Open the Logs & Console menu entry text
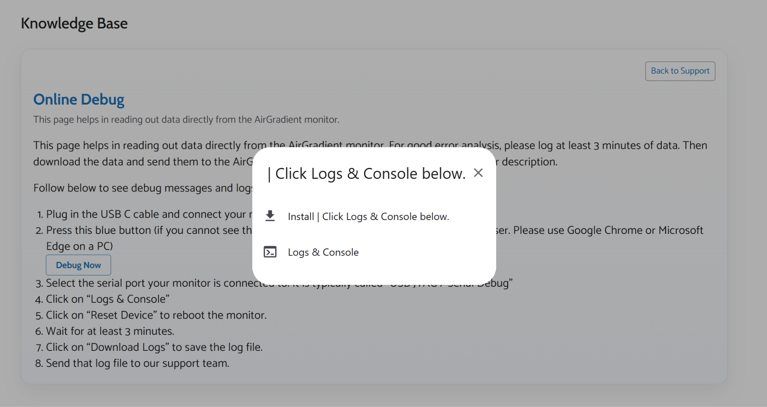Screen dimensions: 767x407 click(x=323, y=252)
